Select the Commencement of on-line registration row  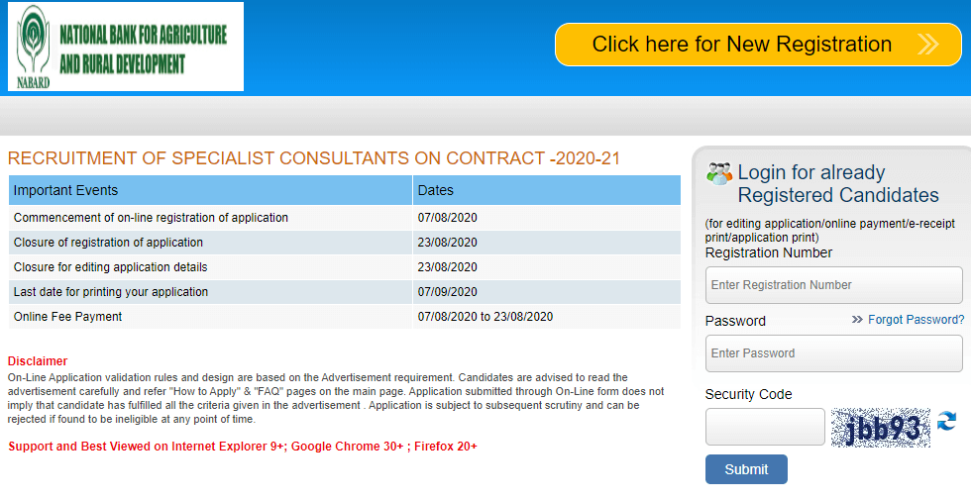point(345,218)
